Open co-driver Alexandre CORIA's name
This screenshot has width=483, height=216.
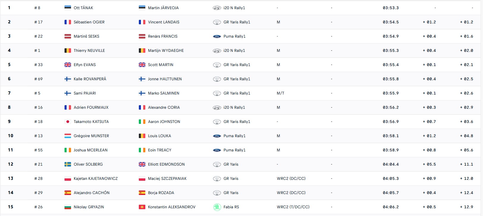164,108
